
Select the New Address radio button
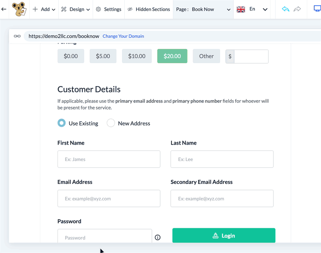coord(111,123)
